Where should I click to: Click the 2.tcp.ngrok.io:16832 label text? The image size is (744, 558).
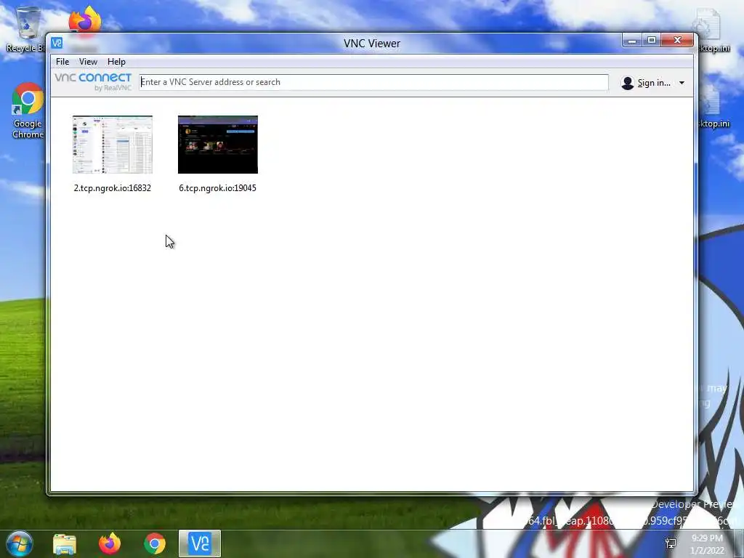[113, 188]
